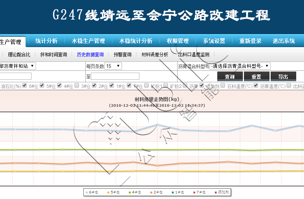
Task: Expand the 沥青混合料型号 dropdown
Action: pos(240,66)
